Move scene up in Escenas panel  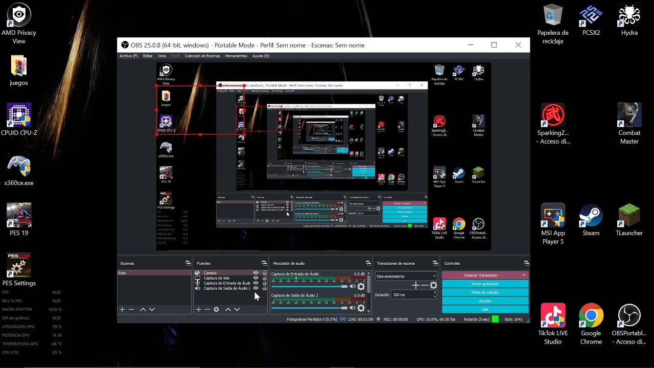tap(143, 309)
